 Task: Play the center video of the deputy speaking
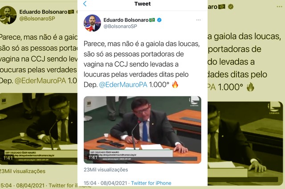click(142, 130)
